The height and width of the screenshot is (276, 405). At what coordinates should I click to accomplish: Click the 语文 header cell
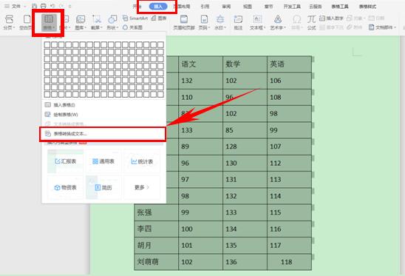[200, 64]
